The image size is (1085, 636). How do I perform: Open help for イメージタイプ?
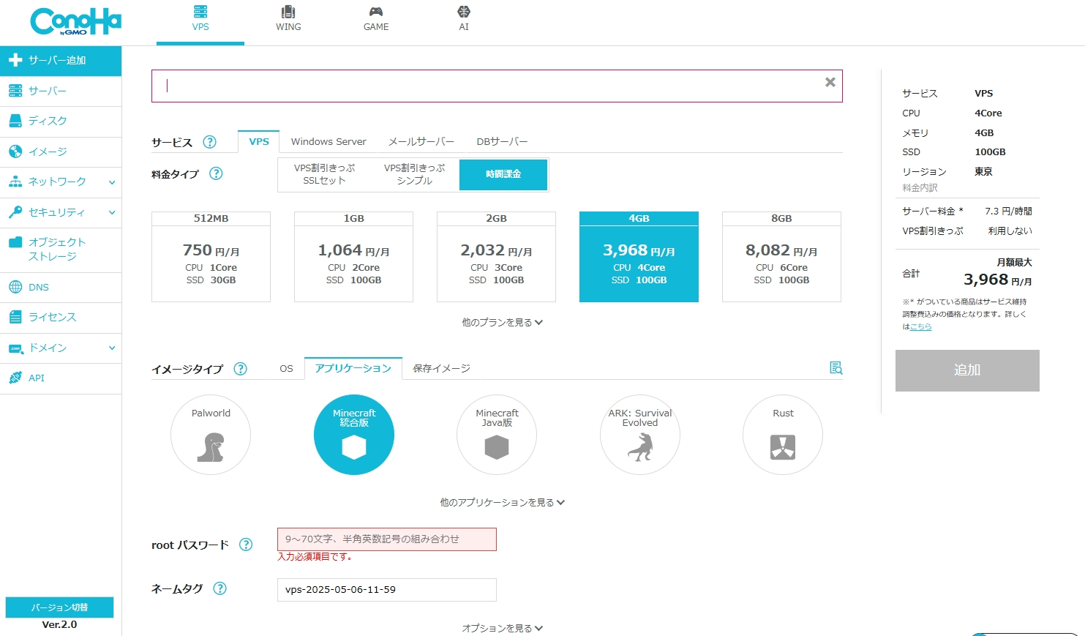coord(240,369)
